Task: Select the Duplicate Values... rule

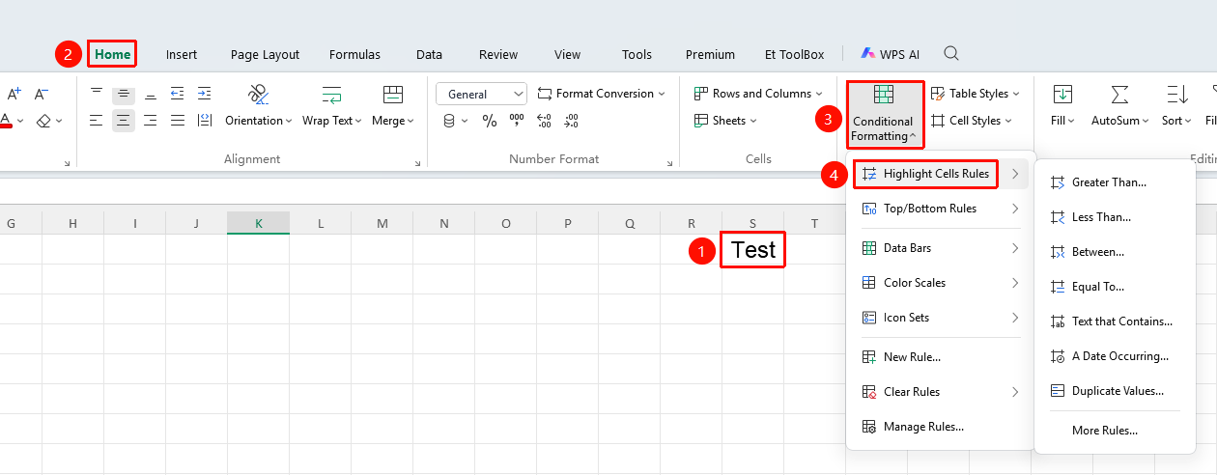Action: (x=1114, y=391)
